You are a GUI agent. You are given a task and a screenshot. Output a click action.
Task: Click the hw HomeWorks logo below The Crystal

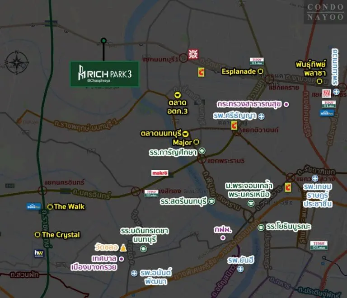[39, 254]
